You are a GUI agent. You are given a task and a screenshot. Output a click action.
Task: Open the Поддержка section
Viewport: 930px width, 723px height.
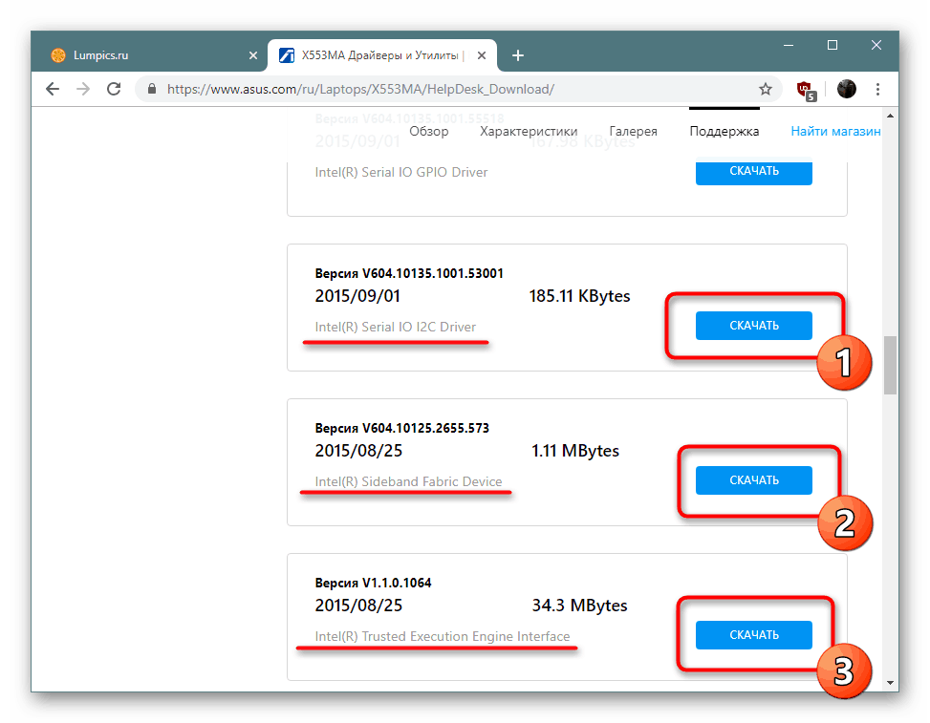coord(725,131)
